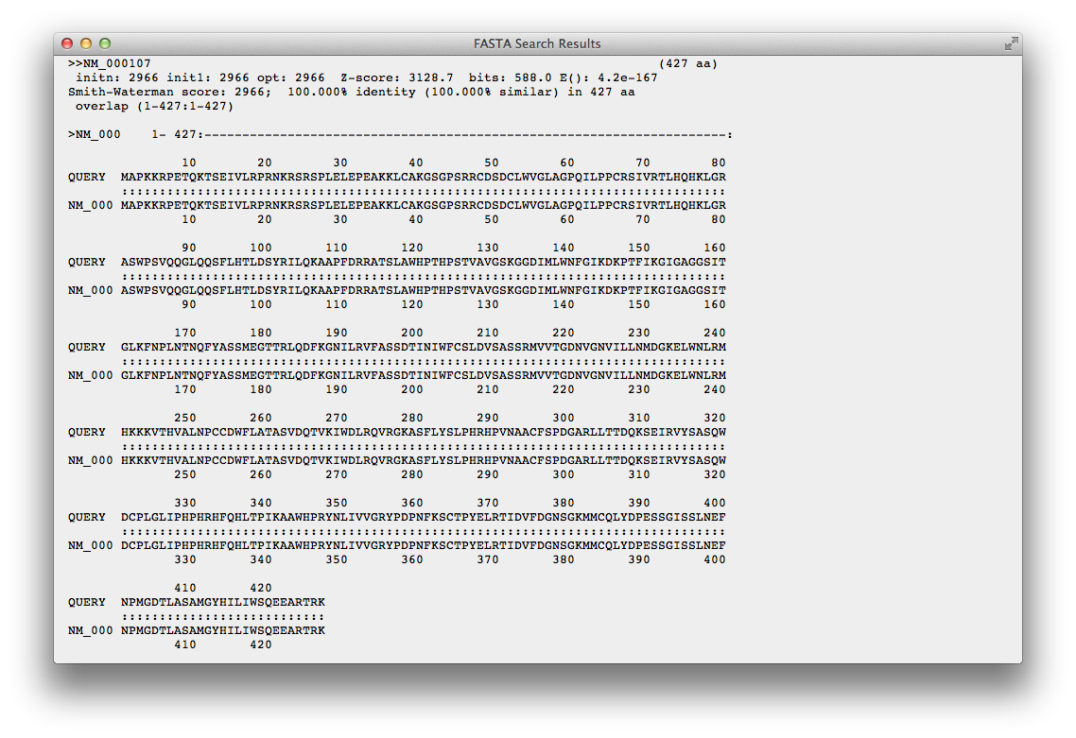Screen dimensions: 1076x738
Task: Close the FASTA Search Results window
Action: click(67, 43)
